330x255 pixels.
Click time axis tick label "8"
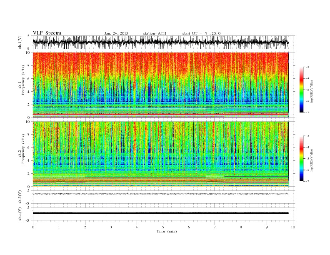coord(241,227)
